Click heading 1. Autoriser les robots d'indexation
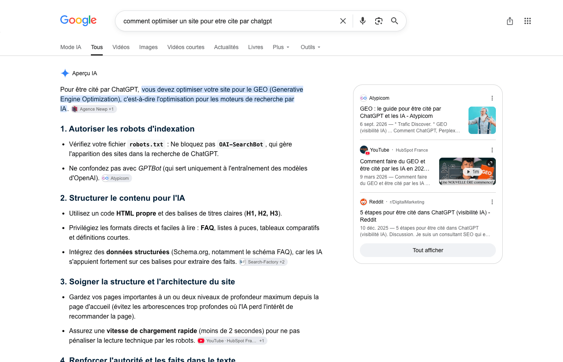 tap(127, 129)
